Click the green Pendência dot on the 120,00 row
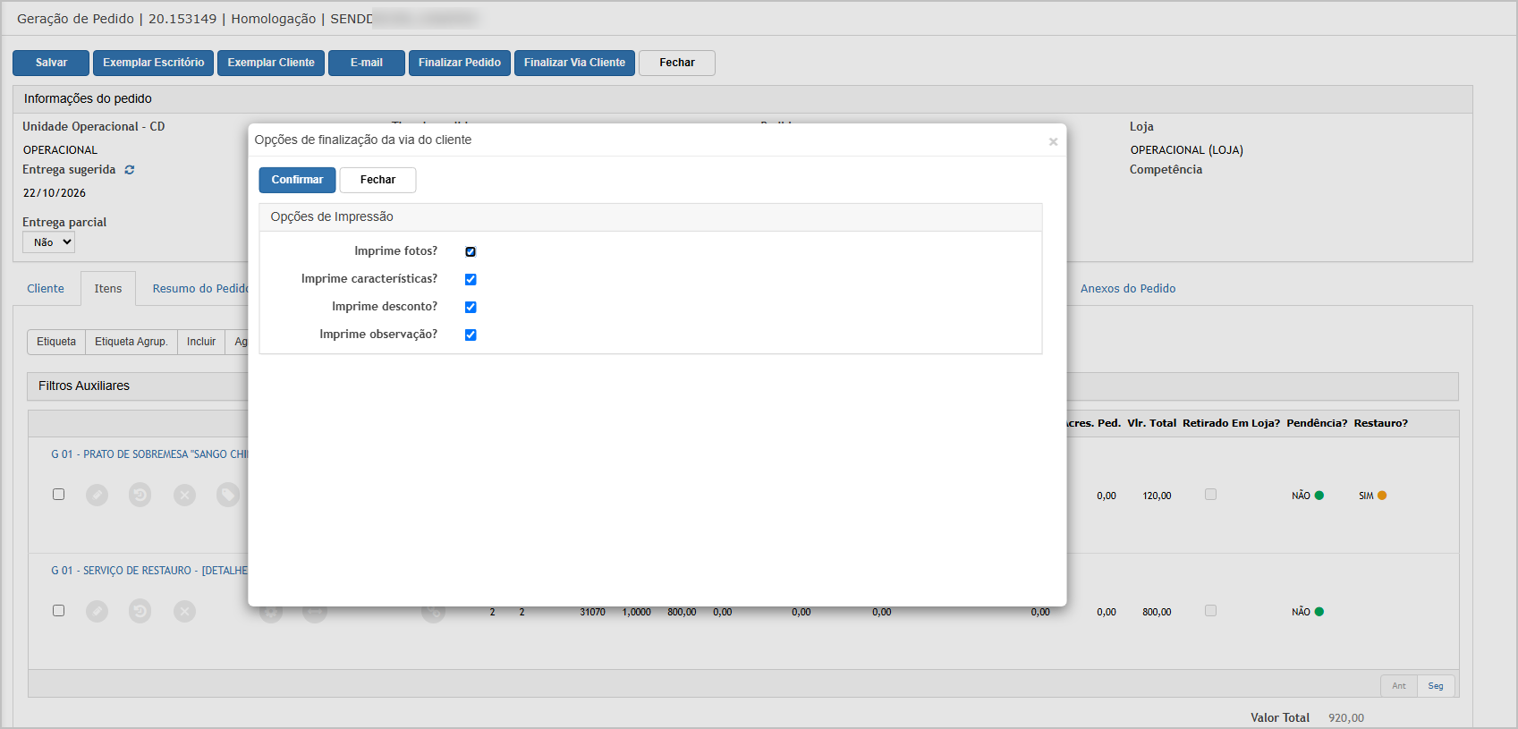Image resolution: width=1518 pixels, height=729 pixels. [1319, 496]
